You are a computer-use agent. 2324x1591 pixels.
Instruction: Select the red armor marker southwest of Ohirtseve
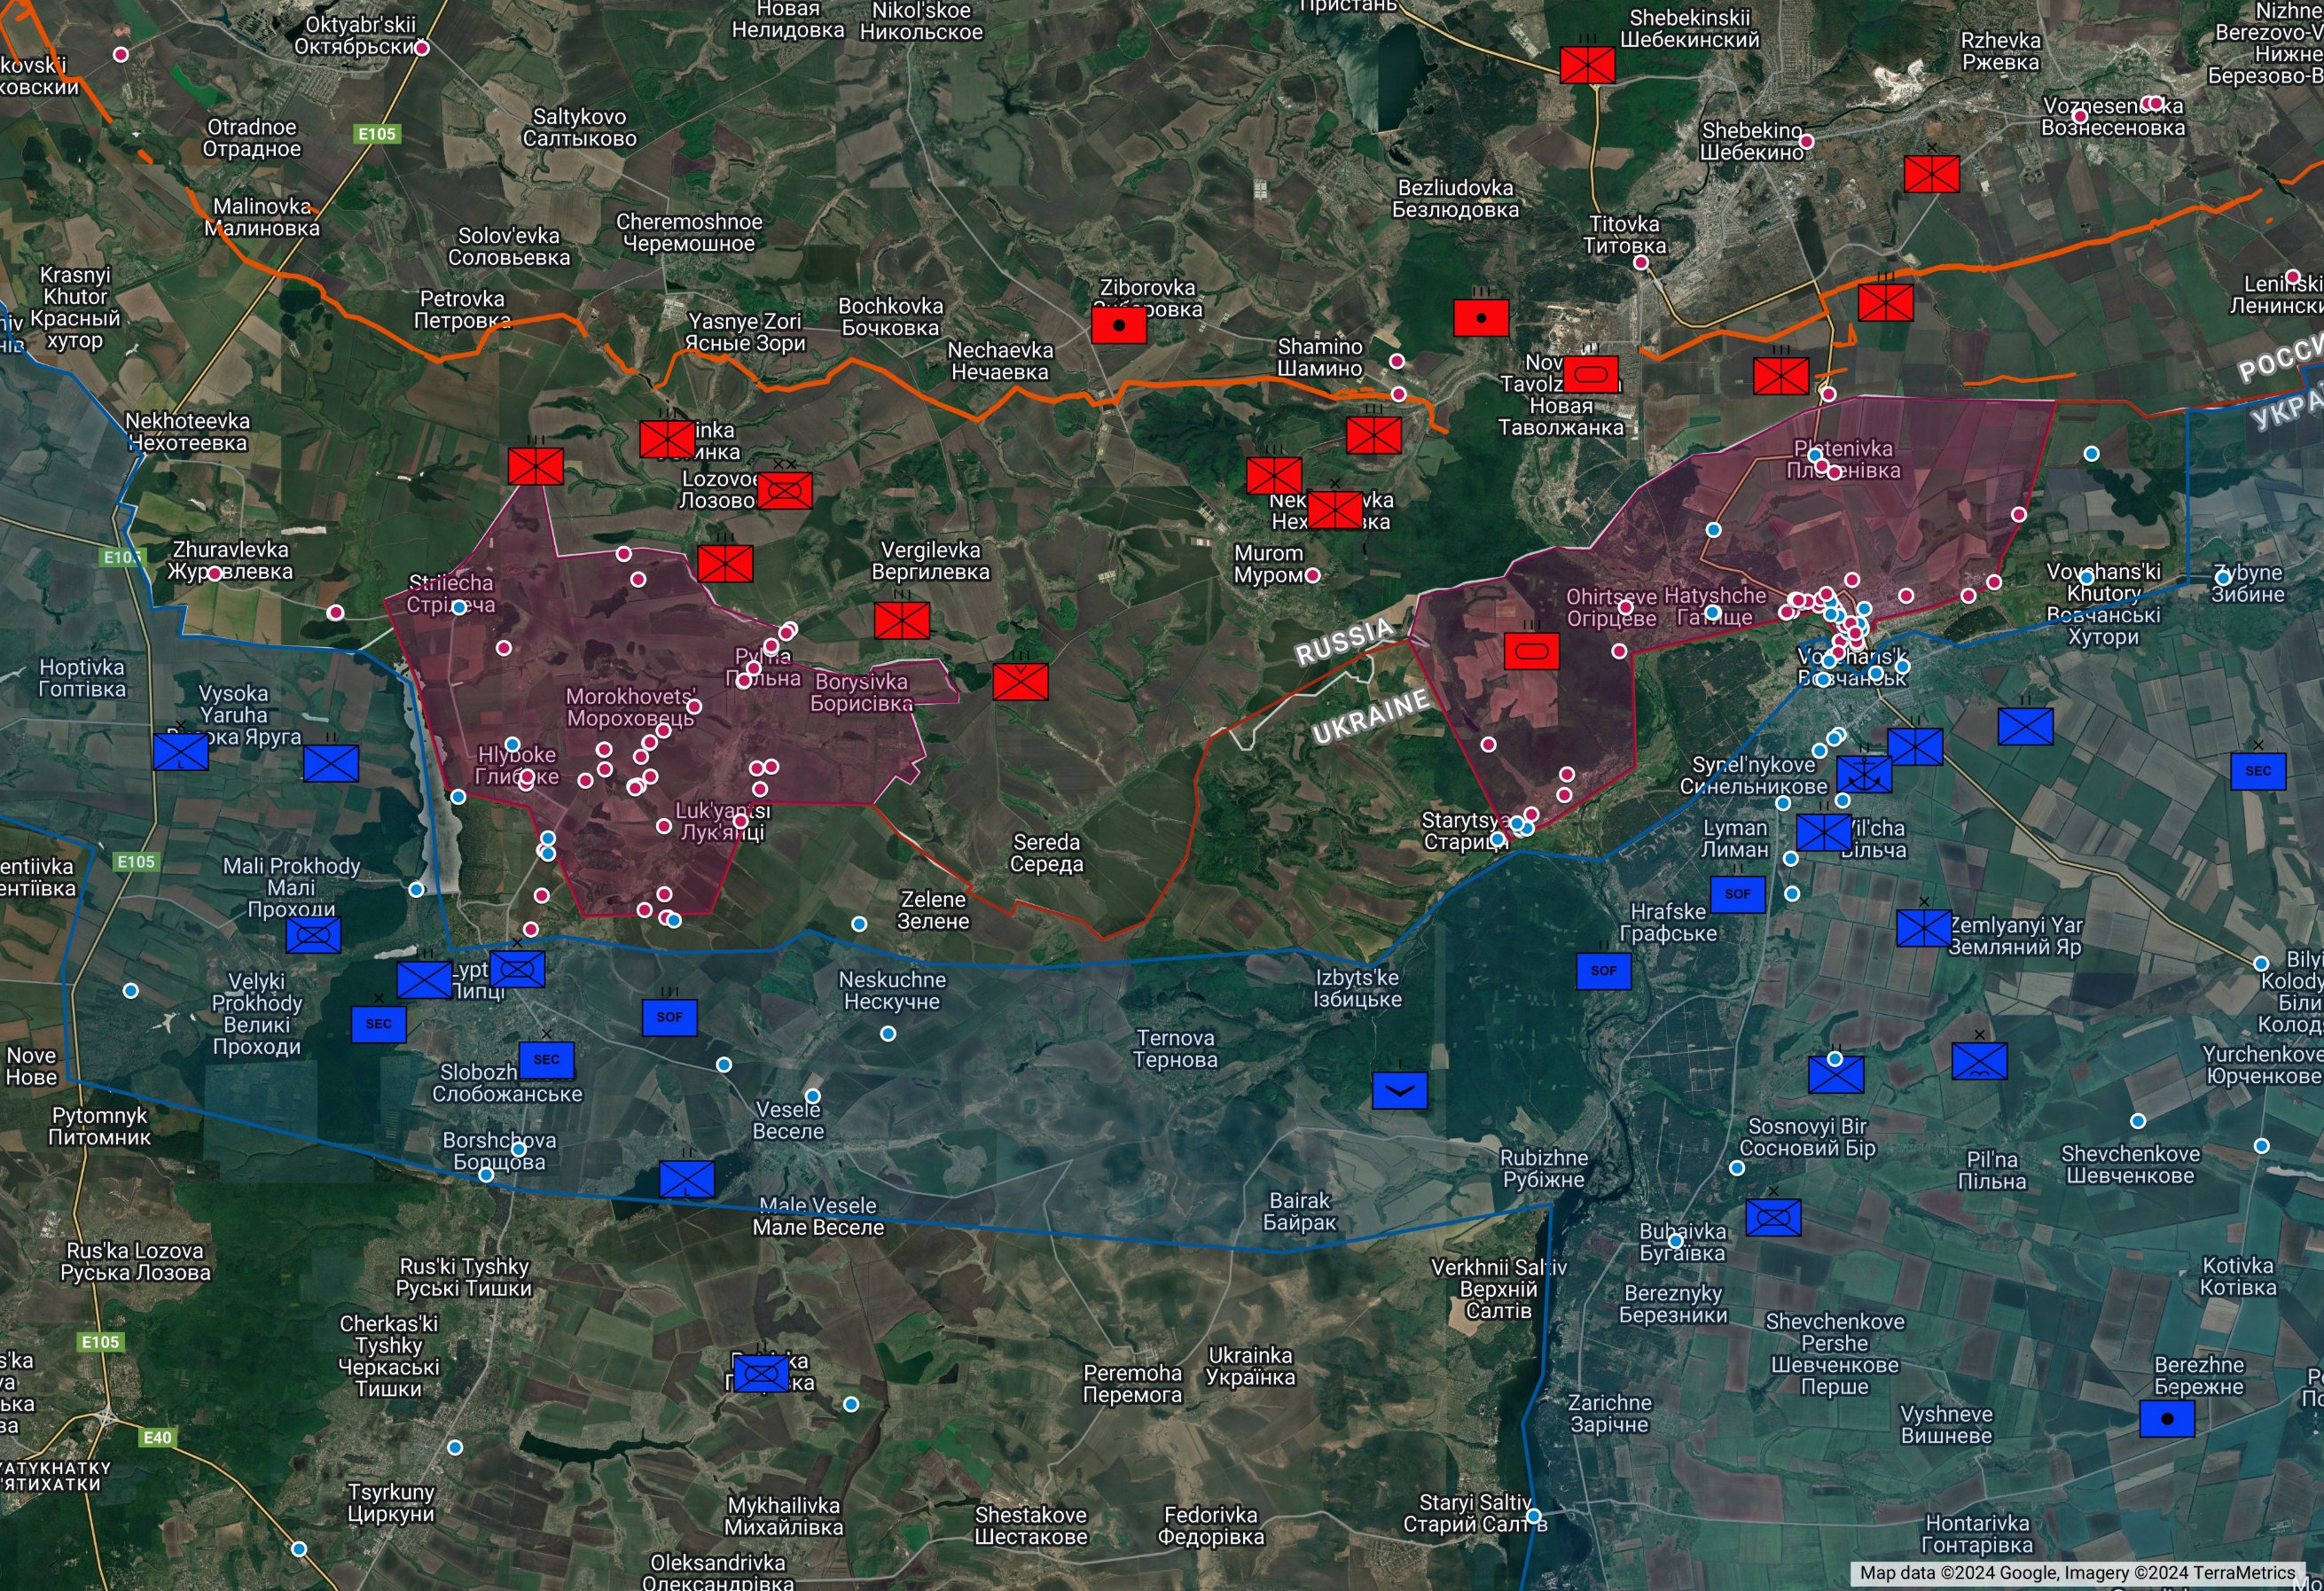(1531, 651)
